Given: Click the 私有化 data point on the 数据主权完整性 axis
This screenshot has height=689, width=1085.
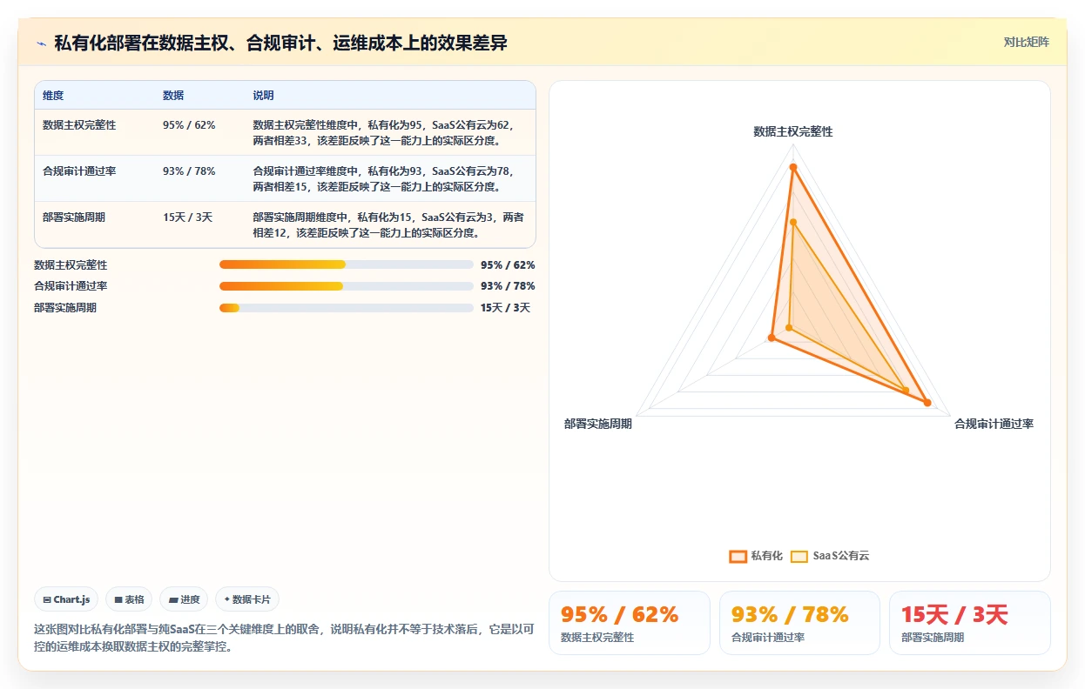Looking at the screenshot, I should pos(793,167).
